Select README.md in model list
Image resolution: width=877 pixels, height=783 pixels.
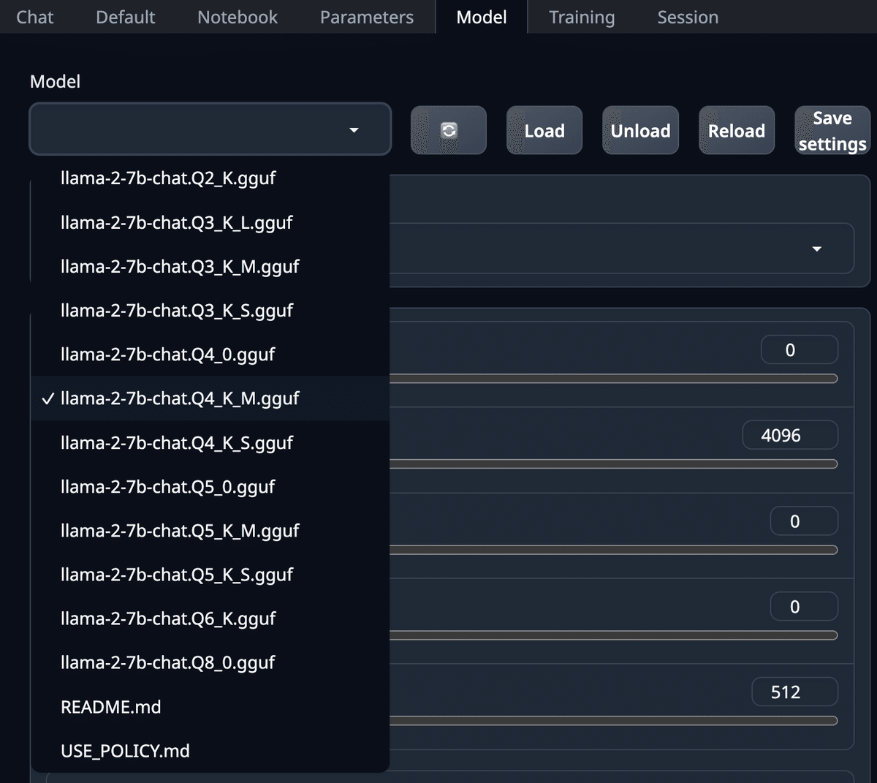pyautogui.click(x=210, y=707)
